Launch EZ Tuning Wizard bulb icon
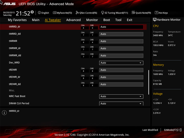 (x=102, y=13)
